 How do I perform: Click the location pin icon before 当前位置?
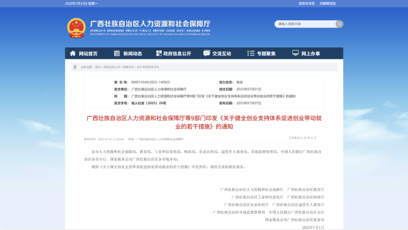tap(75, 67)
